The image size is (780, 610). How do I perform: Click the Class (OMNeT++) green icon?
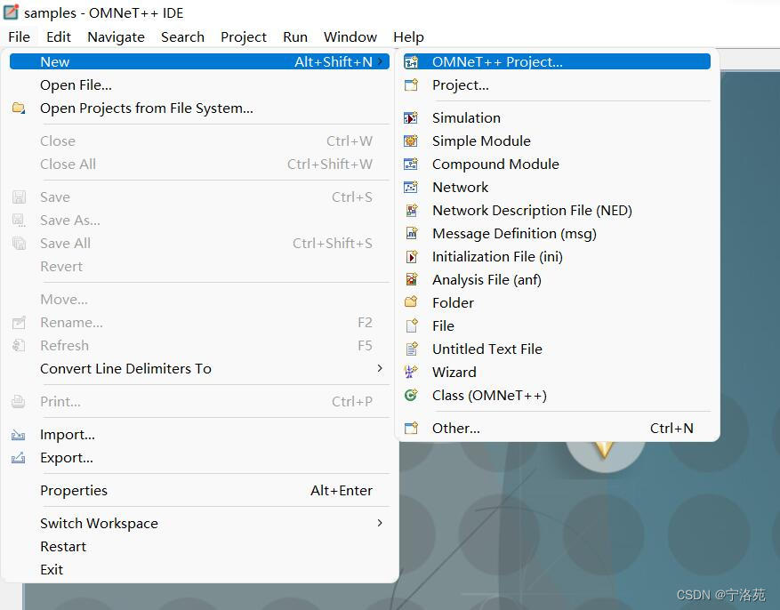tap(411, 395)
